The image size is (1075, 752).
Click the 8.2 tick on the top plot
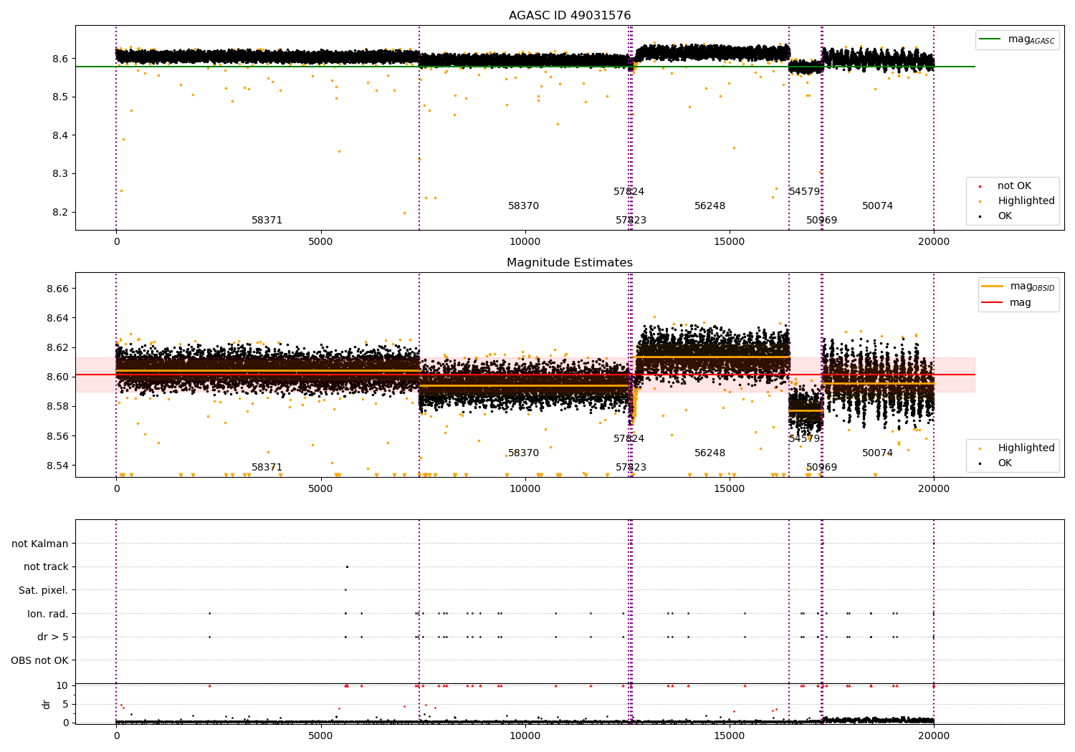pos(61,213)
